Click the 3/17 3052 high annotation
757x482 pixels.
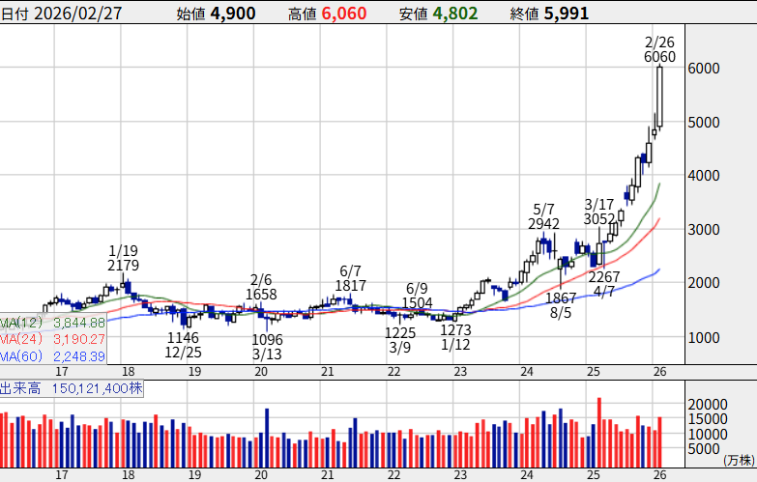pos(599,212)
